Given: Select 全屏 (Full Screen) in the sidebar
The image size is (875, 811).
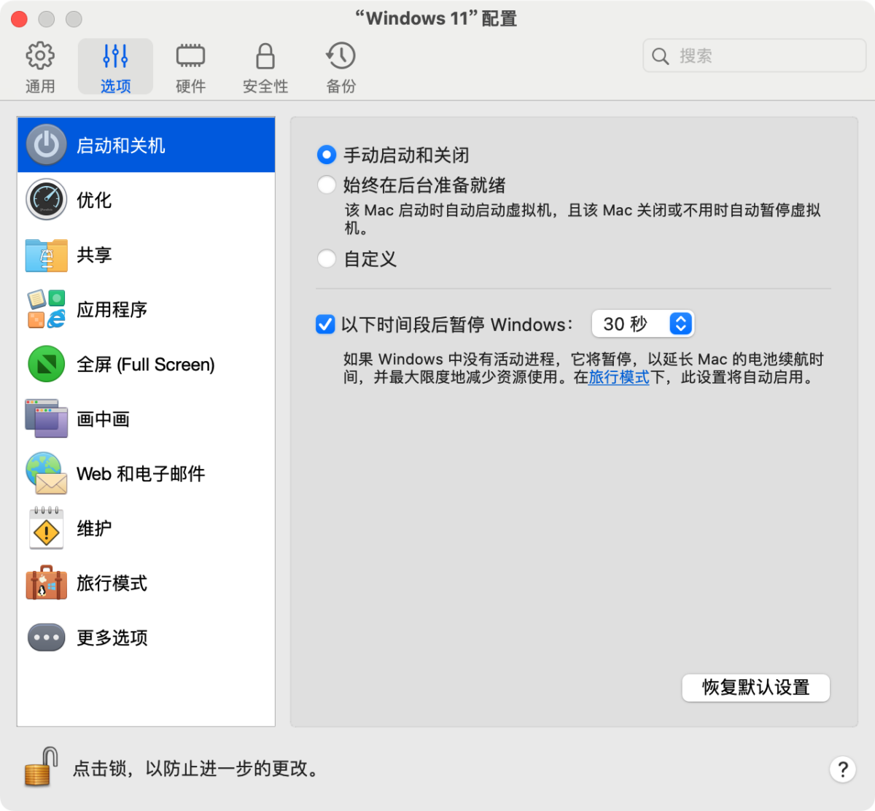Looking at the screenshot, I should (x=146, y=365).
